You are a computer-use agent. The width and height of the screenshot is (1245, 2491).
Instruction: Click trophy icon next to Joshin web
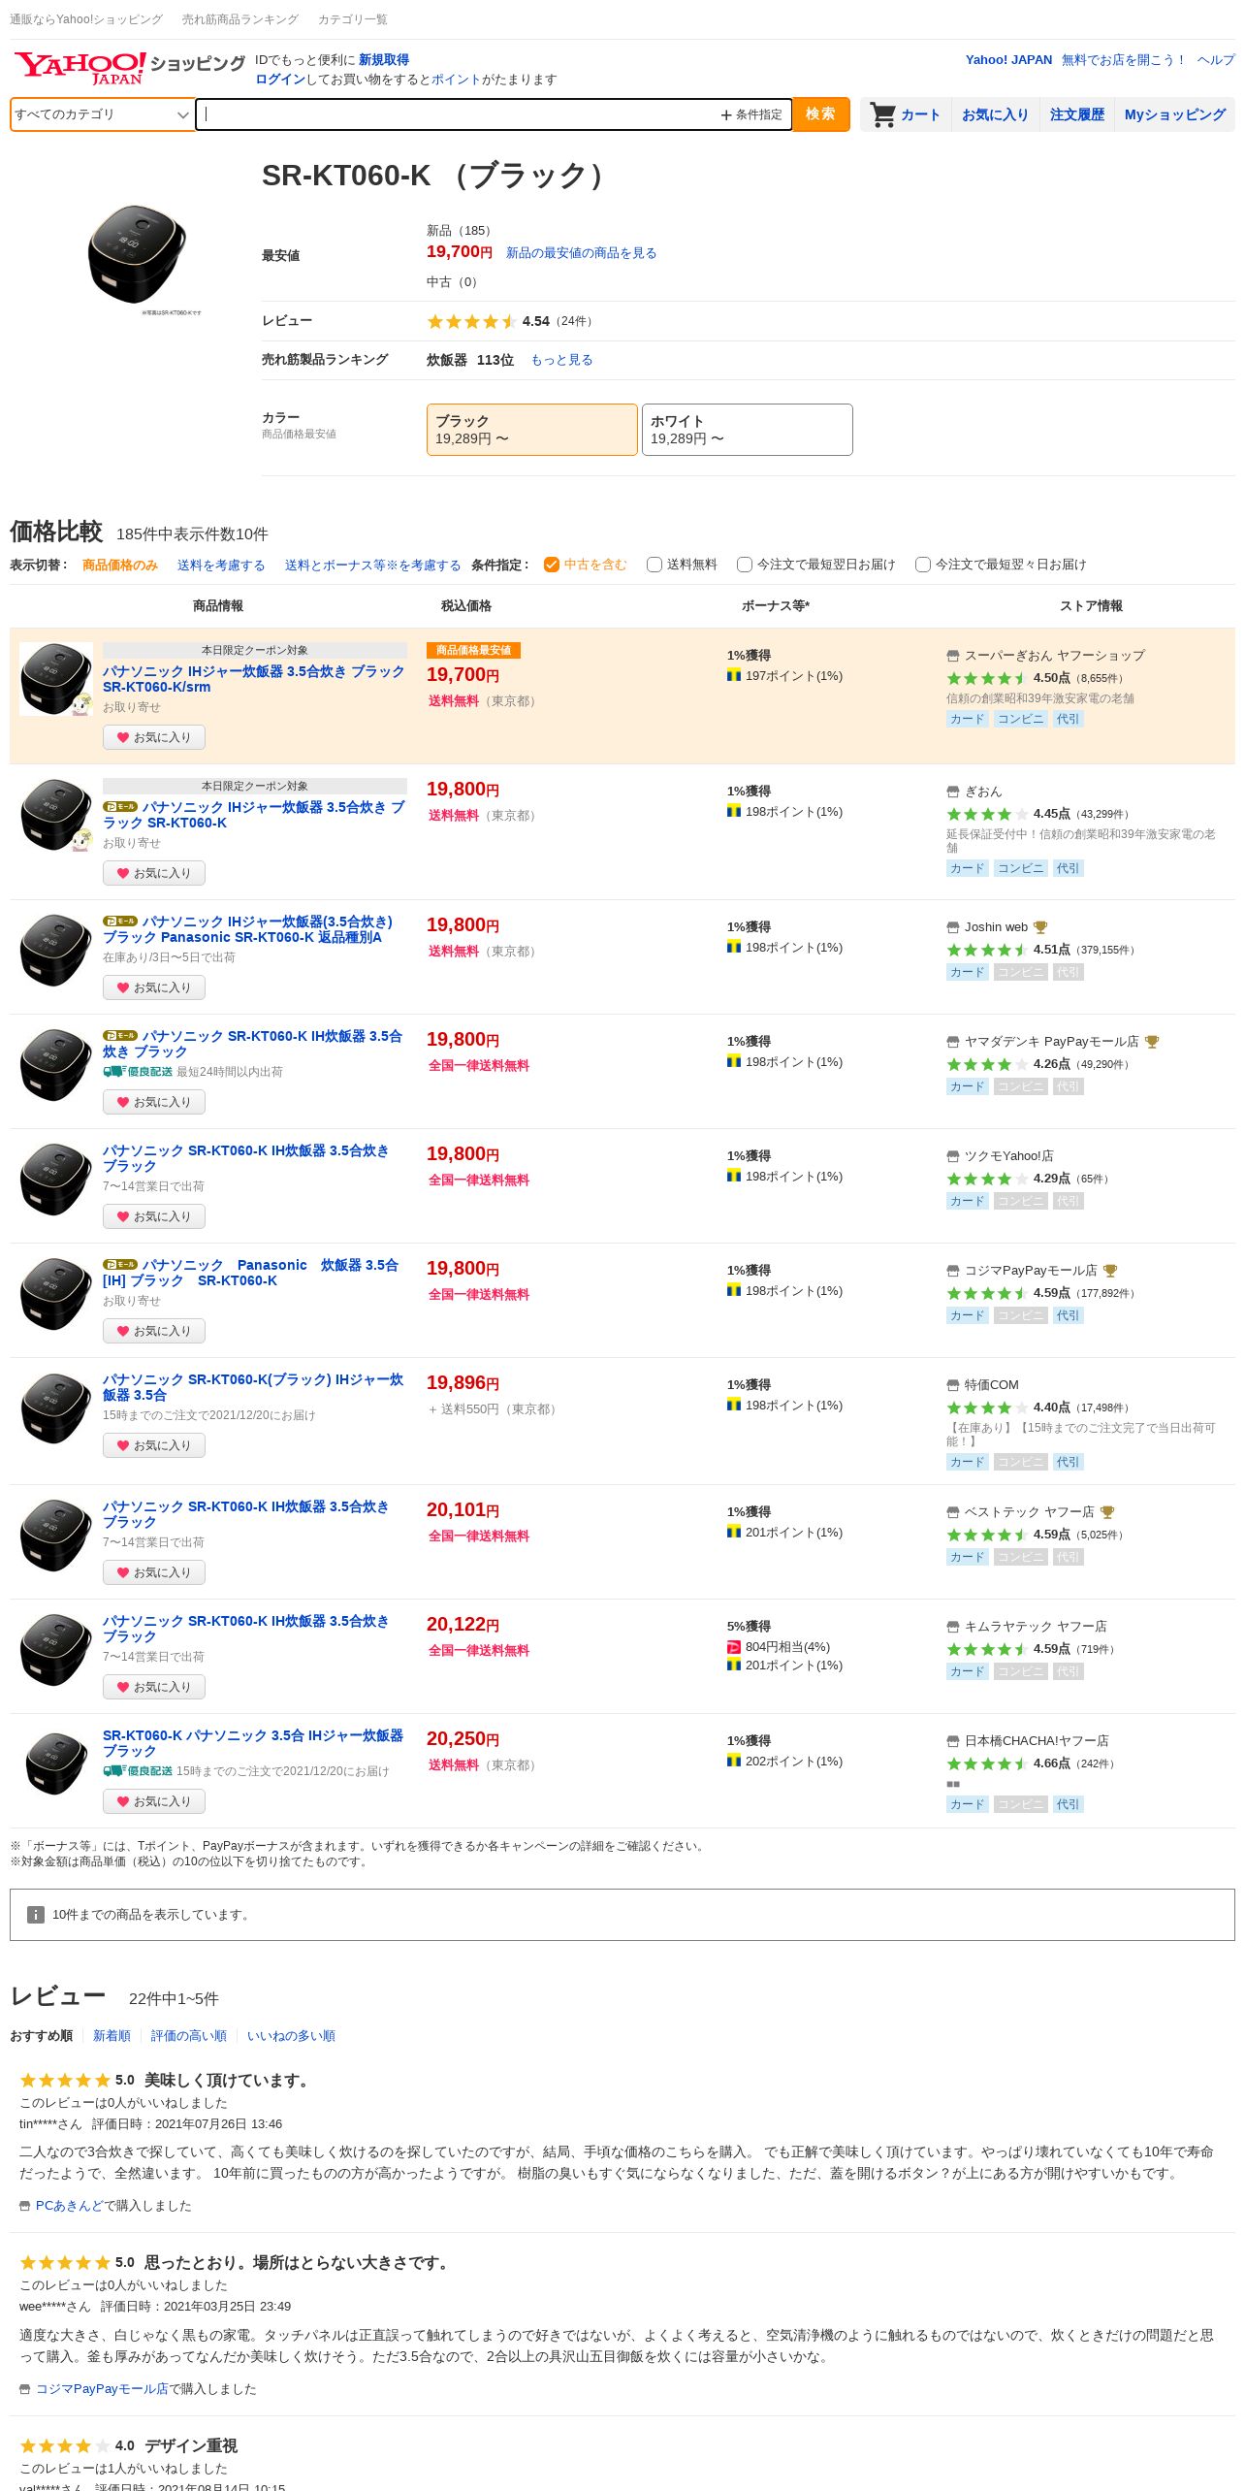pos(1040,927)
